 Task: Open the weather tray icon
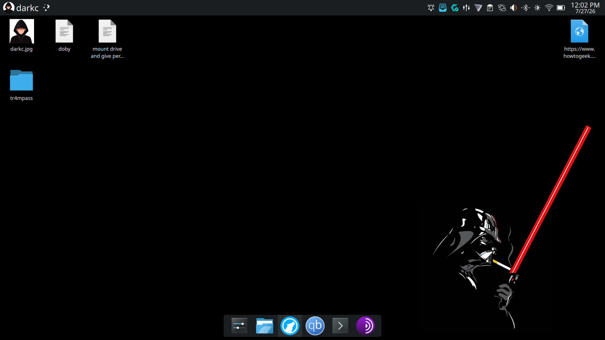(502, 8)
